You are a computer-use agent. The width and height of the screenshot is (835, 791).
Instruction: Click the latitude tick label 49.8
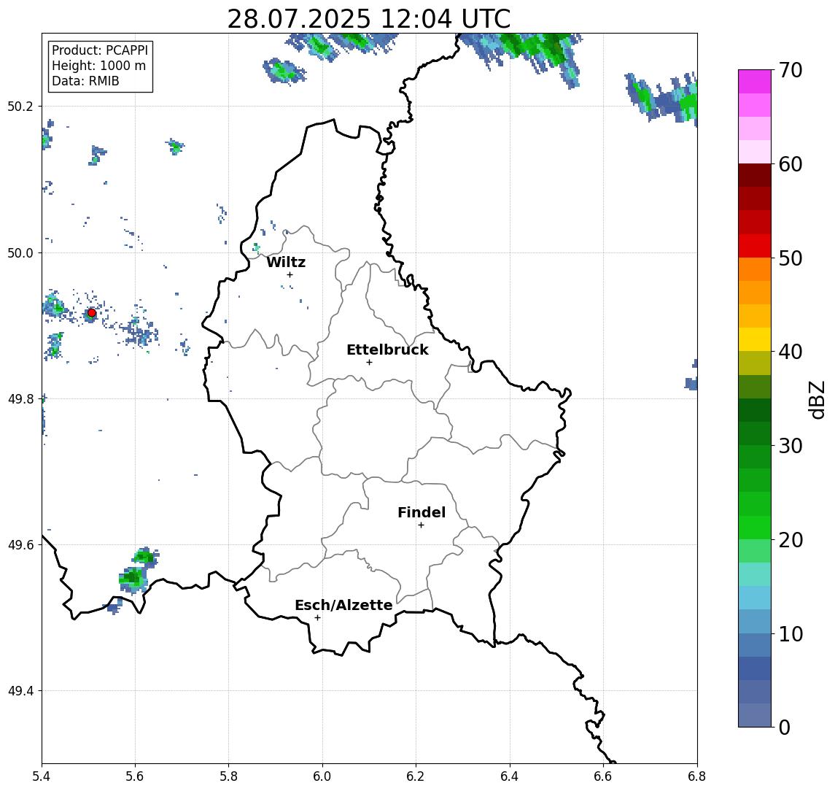point(20,398)
